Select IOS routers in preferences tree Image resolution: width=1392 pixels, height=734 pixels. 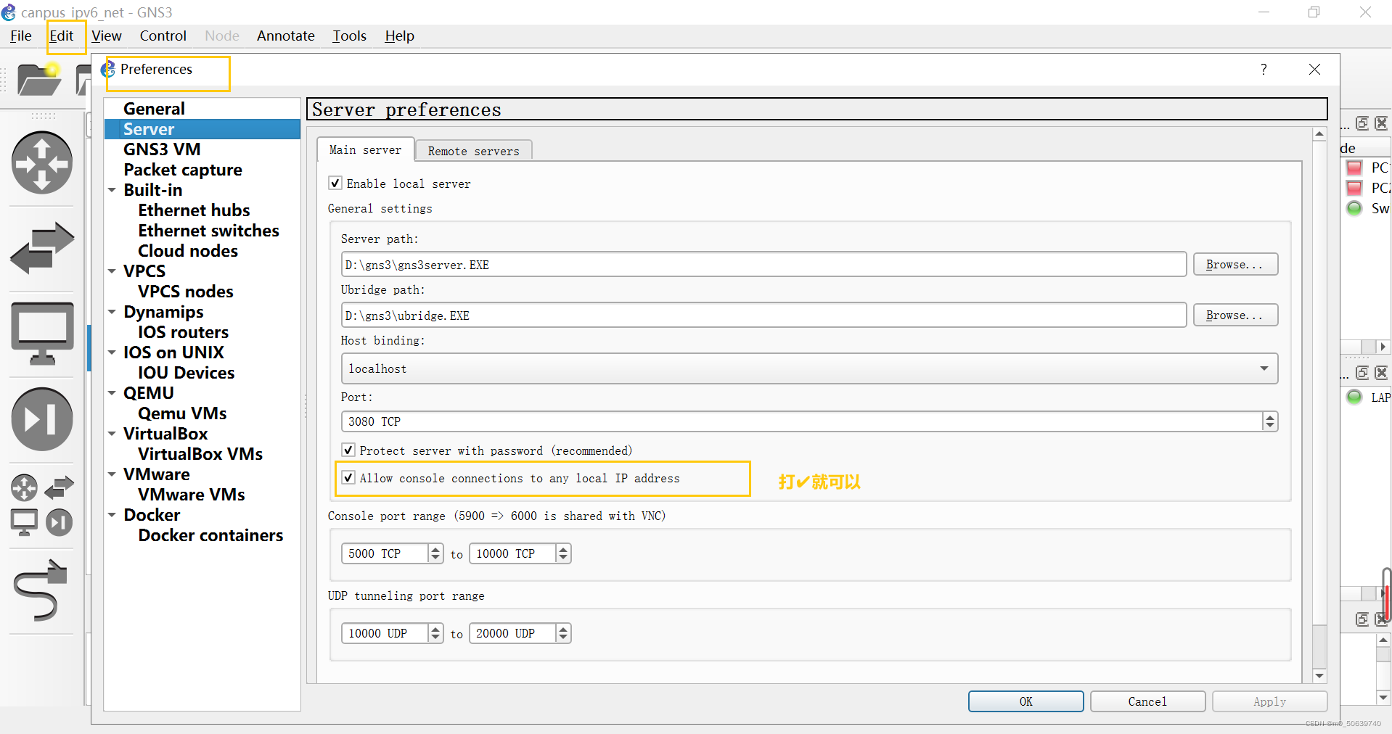coord(184,332)
